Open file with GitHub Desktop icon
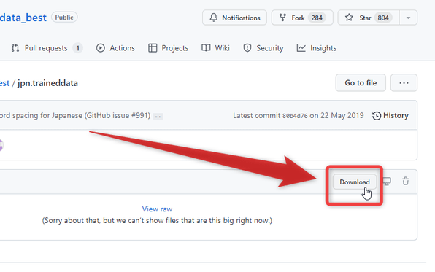 (387, 182)
